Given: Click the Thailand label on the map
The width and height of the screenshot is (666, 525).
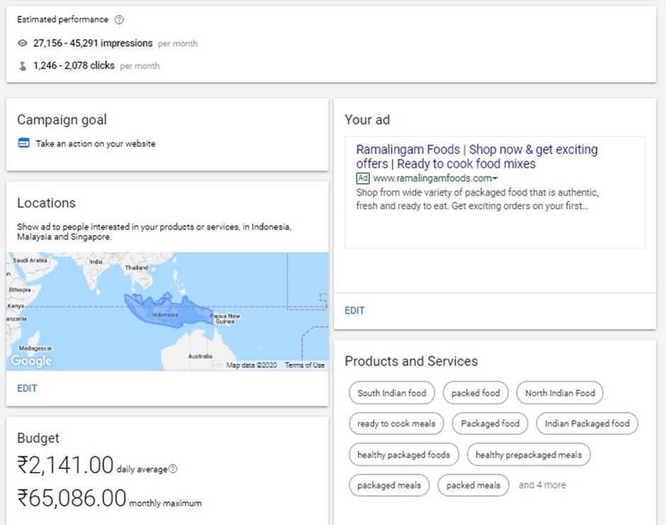Looking at the screenshot, I should 136,267.
